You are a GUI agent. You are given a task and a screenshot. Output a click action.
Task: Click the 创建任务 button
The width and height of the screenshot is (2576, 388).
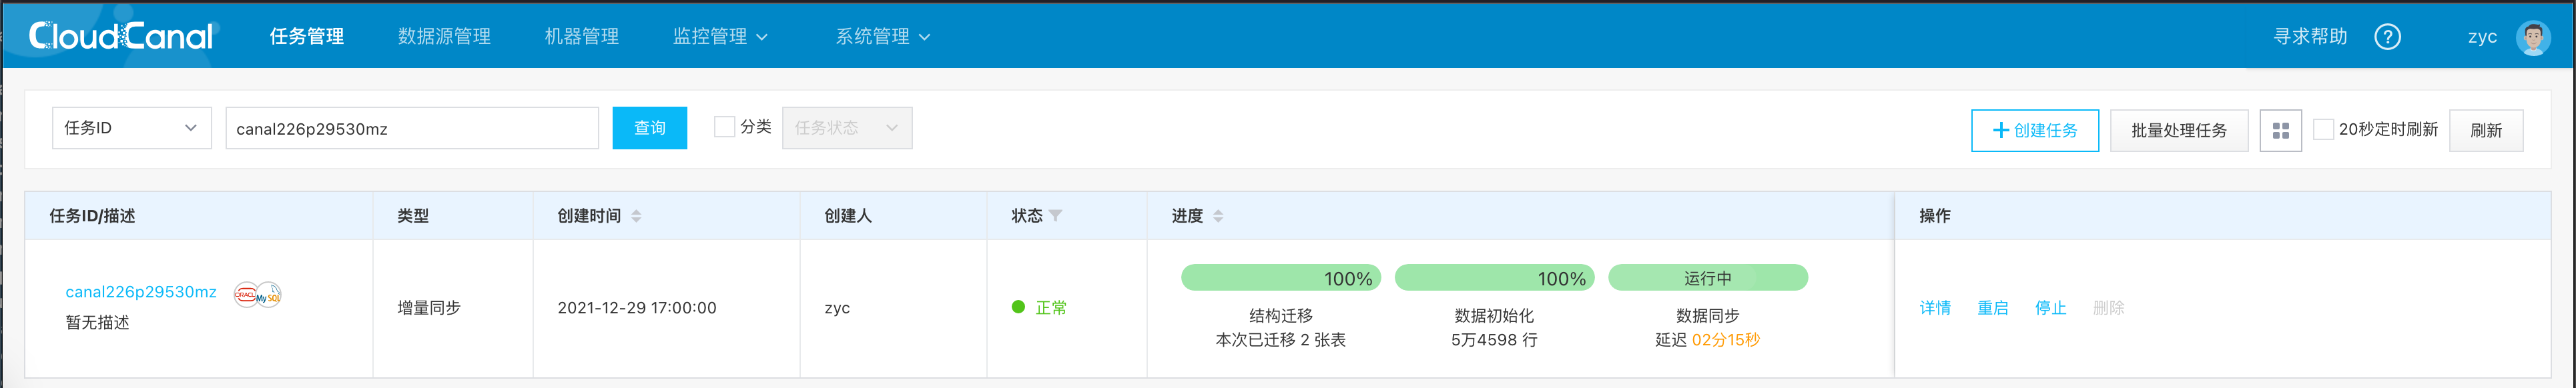tap(2034, 131)
